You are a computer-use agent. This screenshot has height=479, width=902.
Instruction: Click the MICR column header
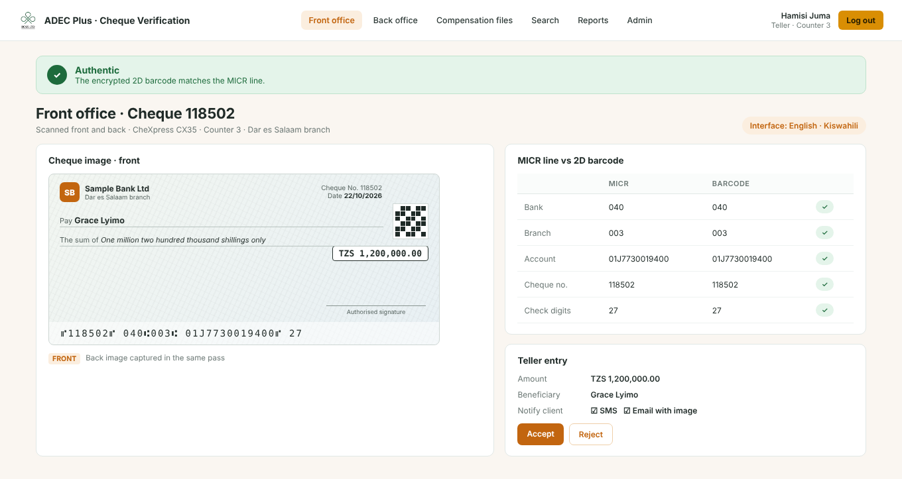[x=619, y=184]
